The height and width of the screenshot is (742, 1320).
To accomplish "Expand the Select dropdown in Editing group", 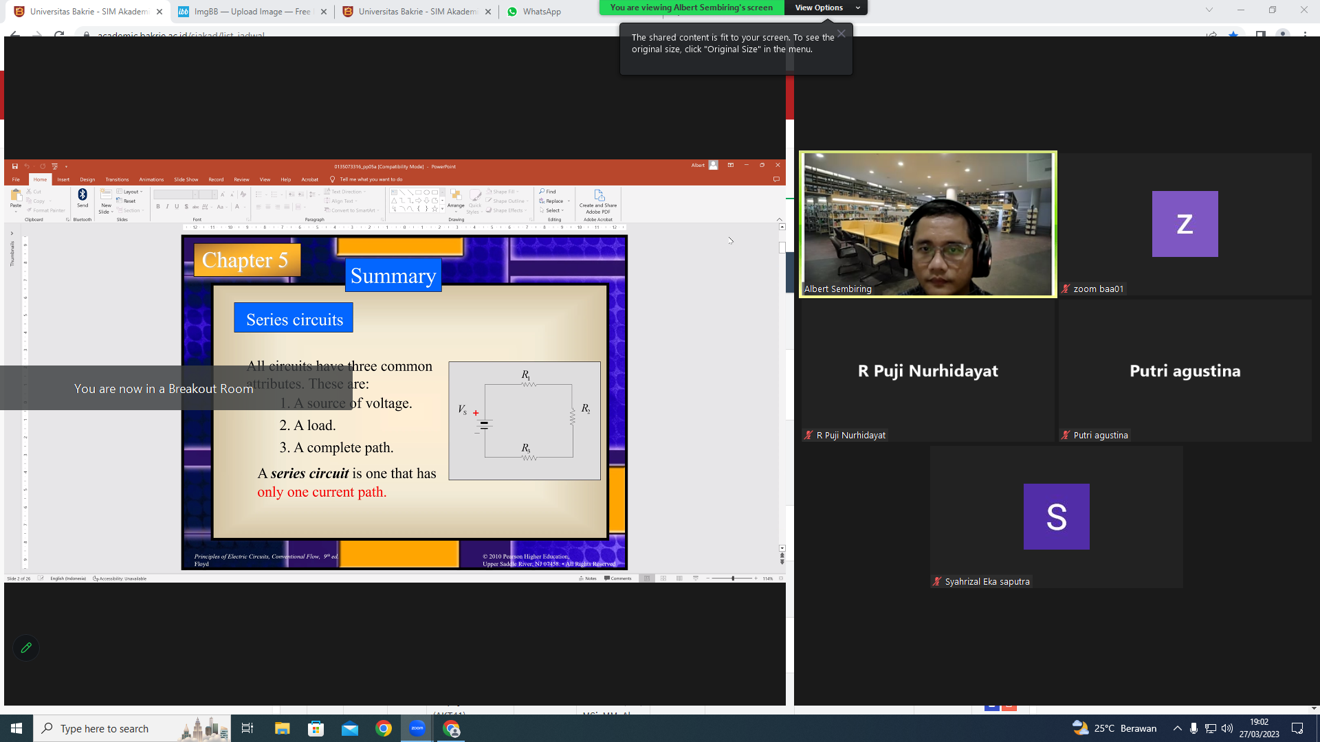I will click(x=551, y=211).
